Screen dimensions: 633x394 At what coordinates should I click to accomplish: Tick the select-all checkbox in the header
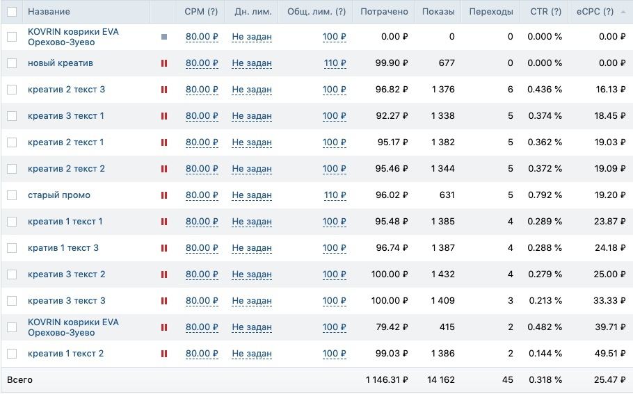(x=12, y=12)
